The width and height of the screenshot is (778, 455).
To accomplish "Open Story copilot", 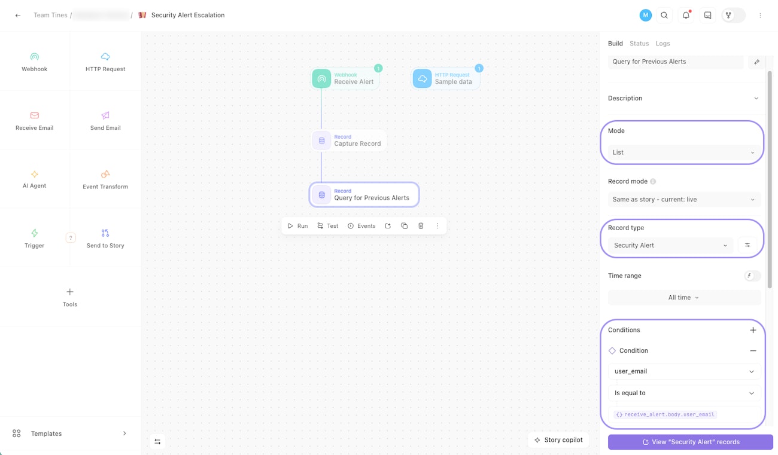I will (x=558, y=440).
